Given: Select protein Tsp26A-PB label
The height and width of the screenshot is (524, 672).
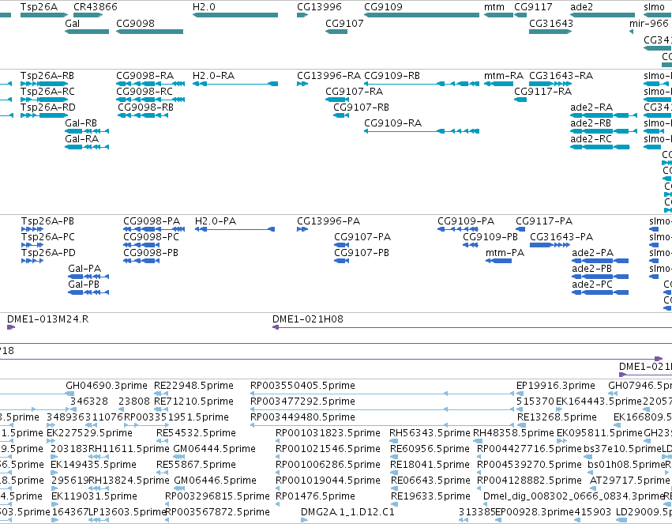Looking at the screenshot, I should tap(47, 221).
